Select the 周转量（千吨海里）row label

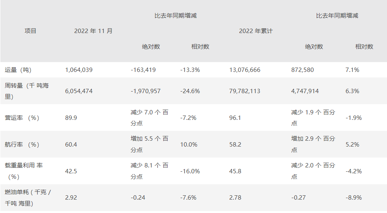point(27,91)
